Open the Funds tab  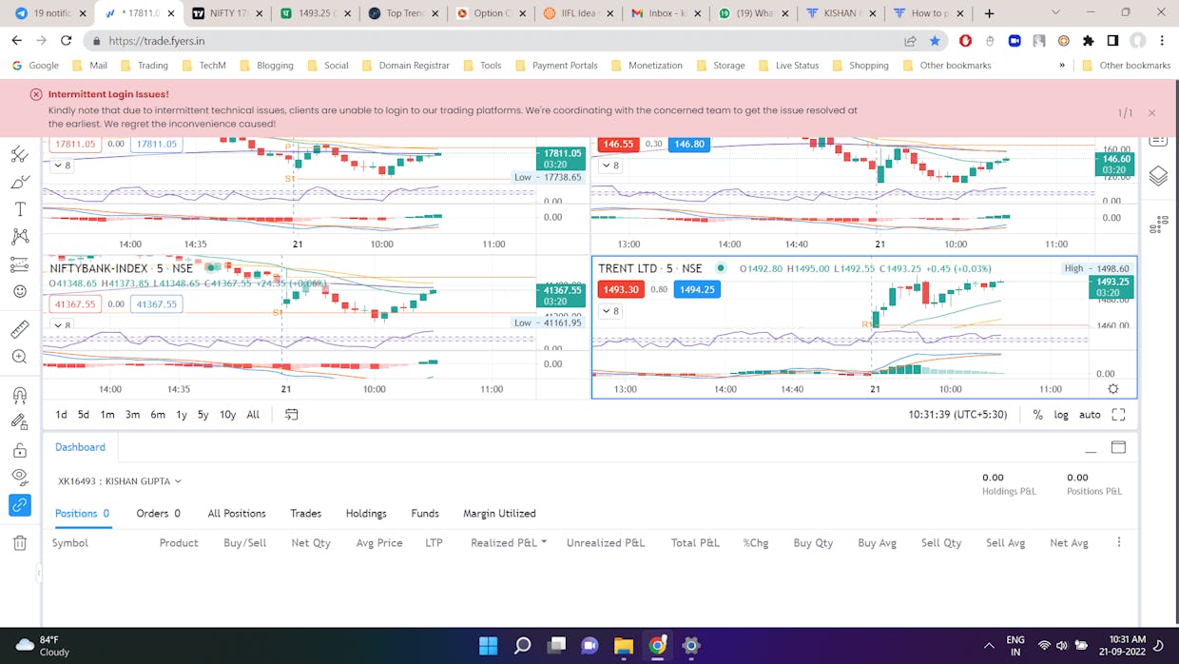click(x=425, y=514)
